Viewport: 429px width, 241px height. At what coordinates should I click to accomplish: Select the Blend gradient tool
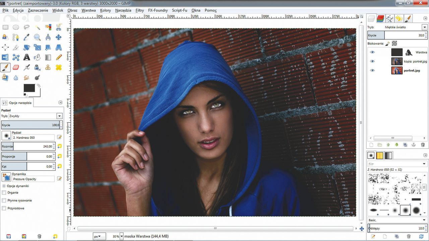pos(48,58)
